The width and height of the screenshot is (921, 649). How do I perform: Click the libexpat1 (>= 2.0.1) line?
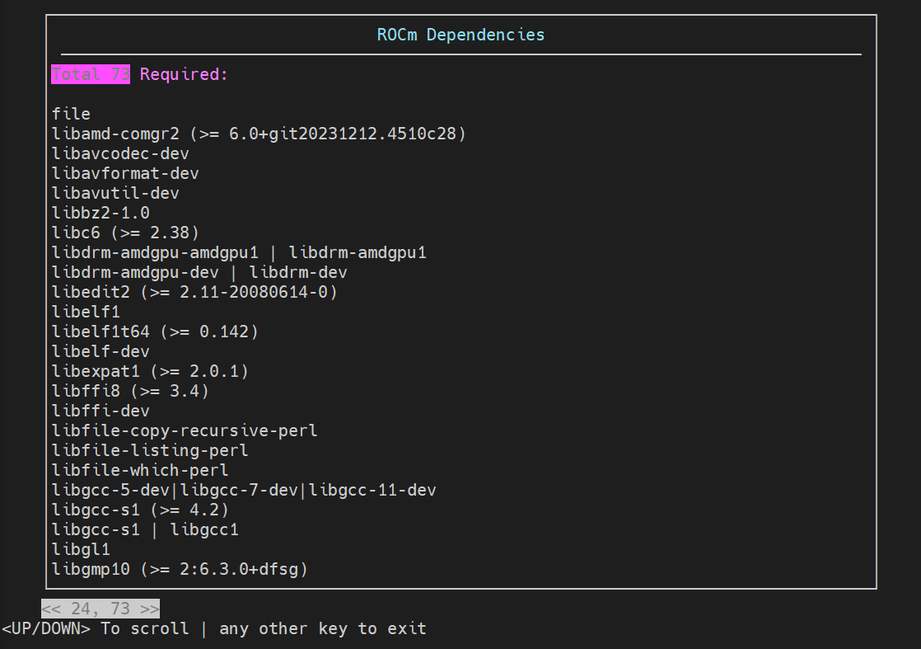coord(151,372)
